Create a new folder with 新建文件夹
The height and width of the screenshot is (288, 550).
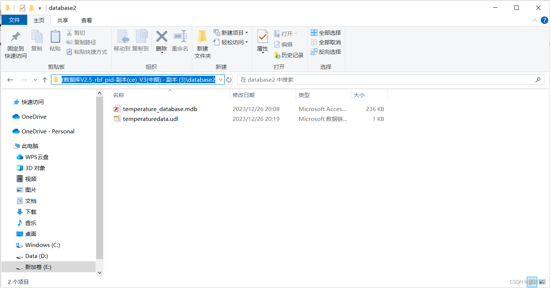click(x=203, y=42)
